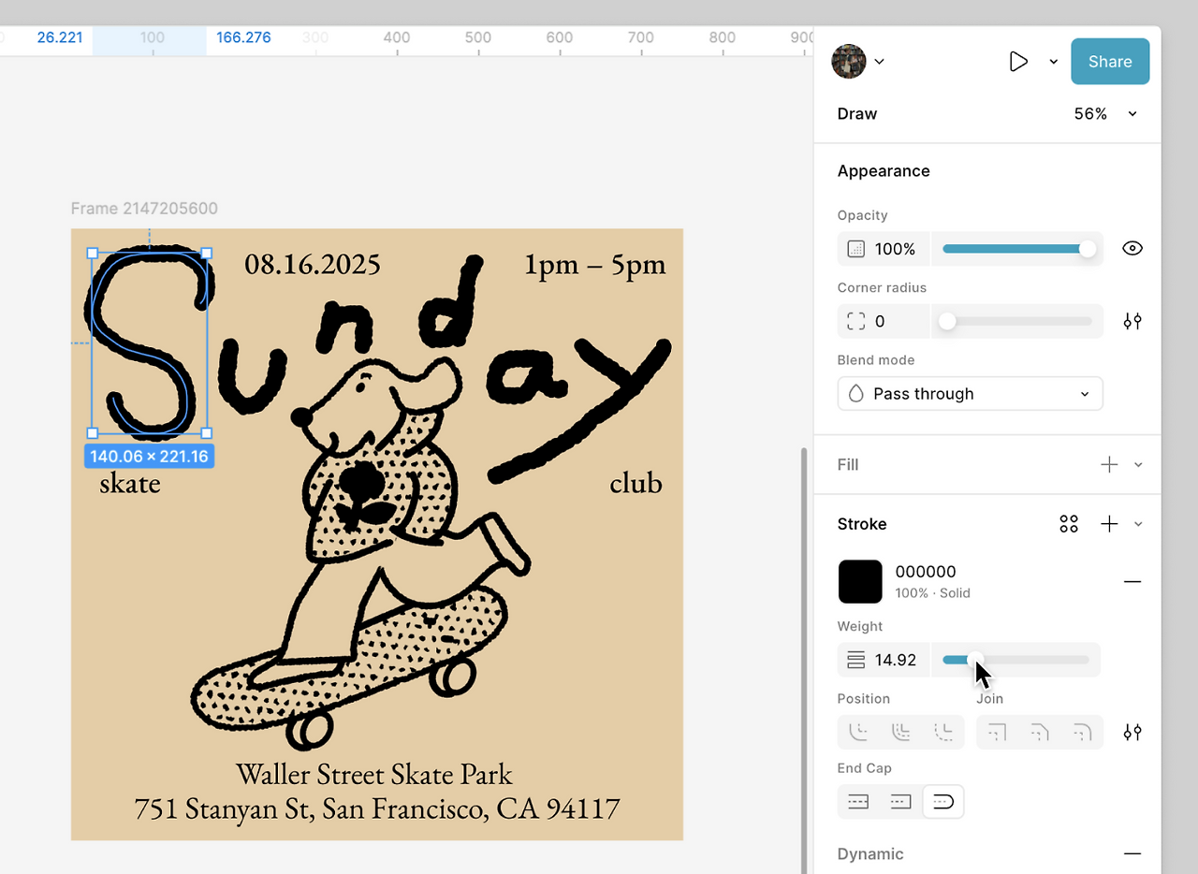
Task: Click the 08.16.2025 date text
Action: pos(313,264)
